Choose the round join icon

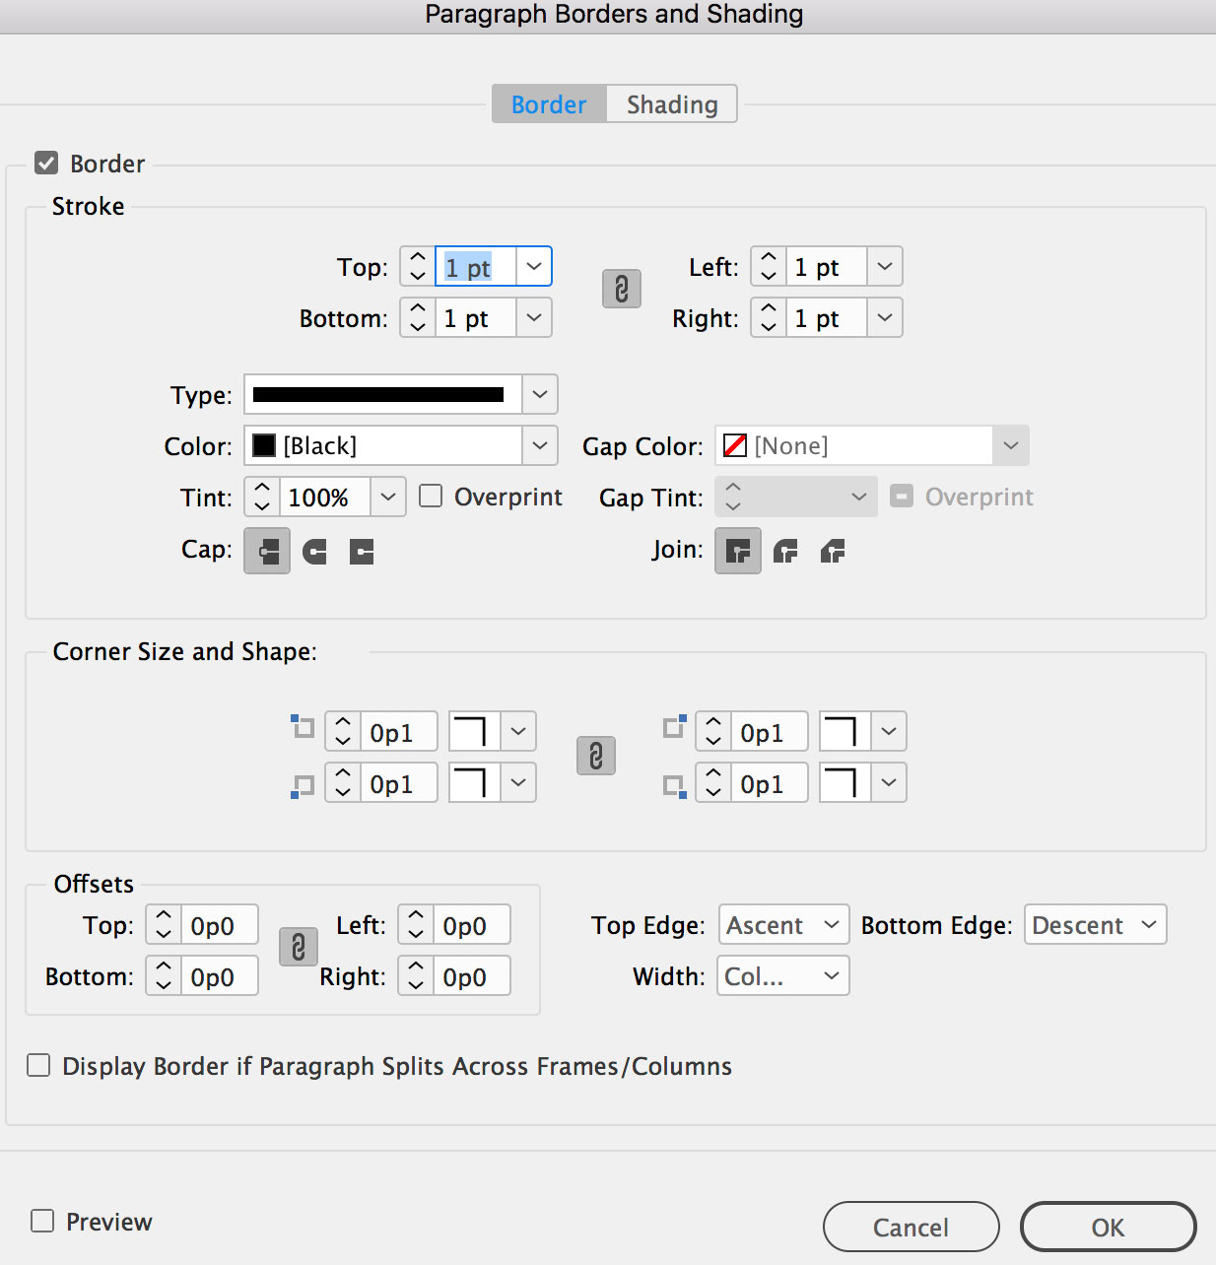pos(785,552)
